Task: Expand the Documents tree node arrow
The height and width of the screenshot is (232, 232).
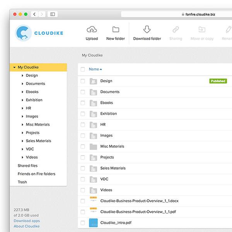Action: tap(22, 84)
